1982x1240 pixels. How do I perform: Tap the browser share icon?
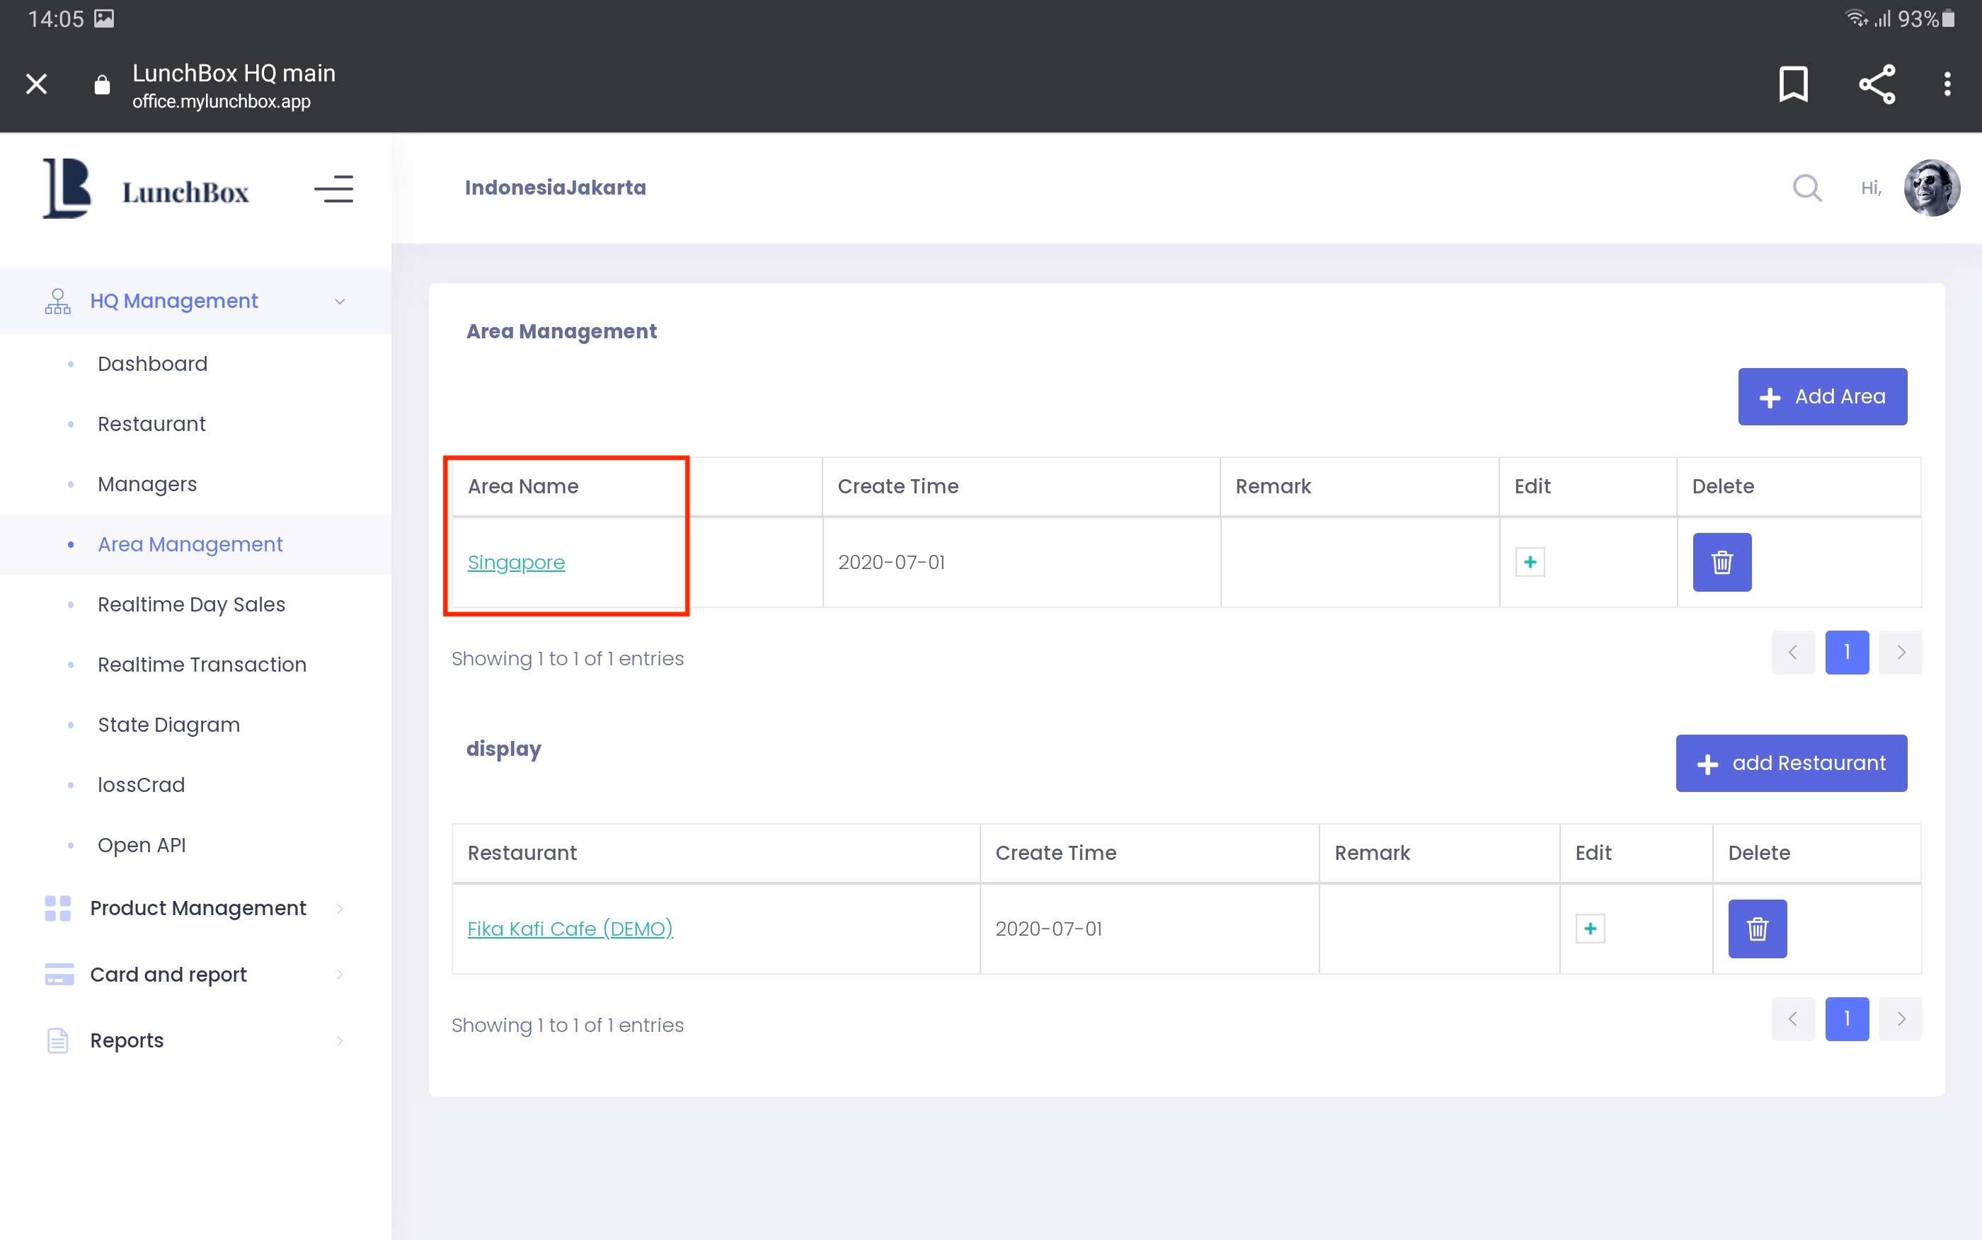click(x=1877, y=84)
